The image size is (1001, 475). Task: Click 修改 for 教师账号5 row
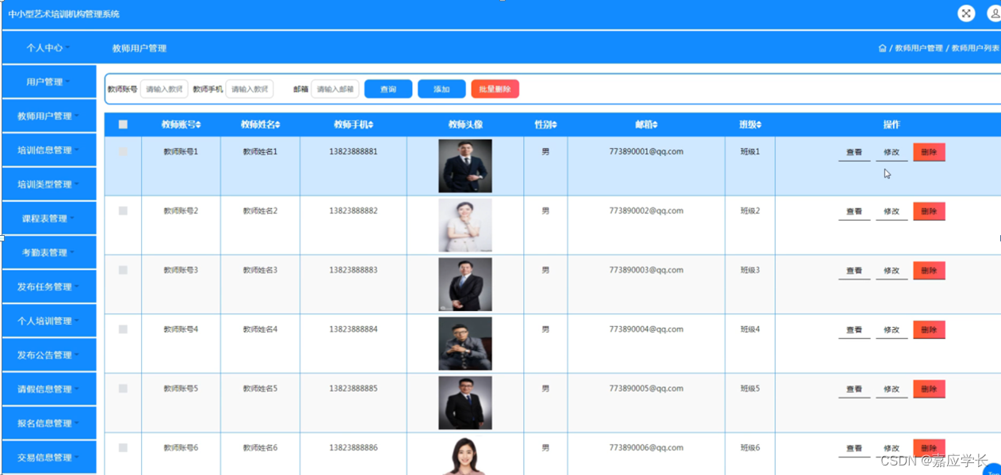coord(892,389)
